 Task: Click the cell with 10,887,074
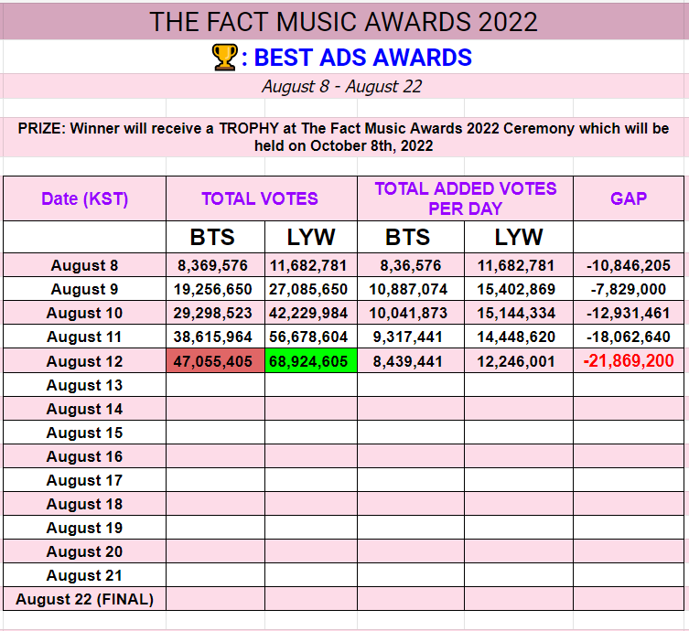[411, 289]
